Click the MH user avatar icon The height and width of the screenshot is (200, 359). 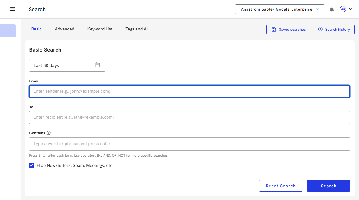tap(343, 9)
